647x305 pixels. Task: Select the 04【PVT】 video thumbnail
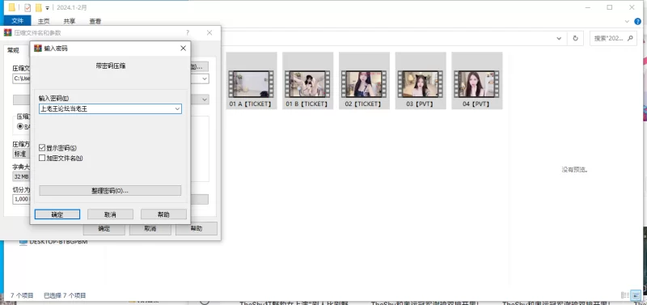pyautogui.click(x=477, y=80)
